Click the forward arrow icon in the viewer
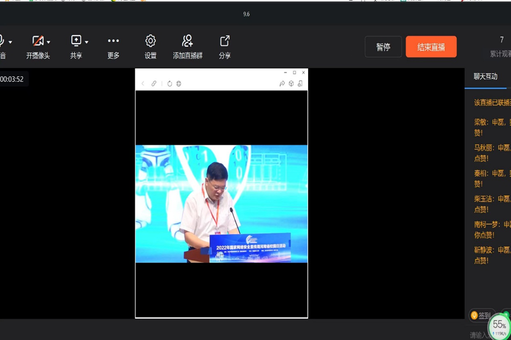This screenshot has width=511, height=340. (x=282, y=84)
